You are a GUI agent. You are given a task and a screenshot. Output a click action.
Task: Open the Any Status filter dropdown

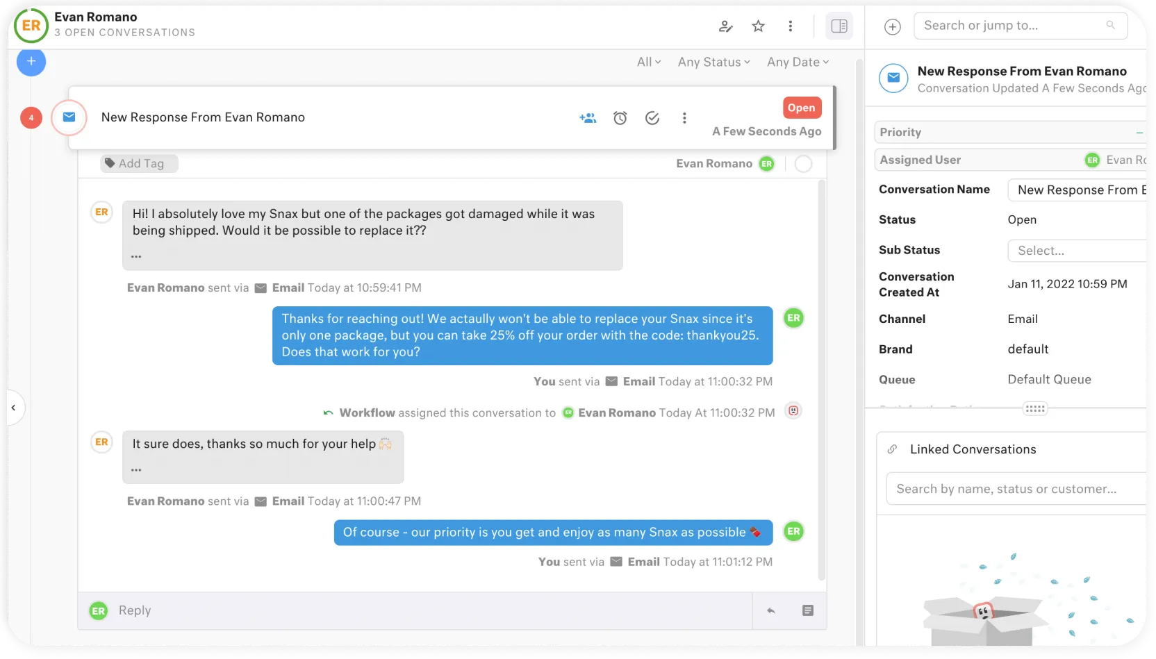click(x=713, y=62)
